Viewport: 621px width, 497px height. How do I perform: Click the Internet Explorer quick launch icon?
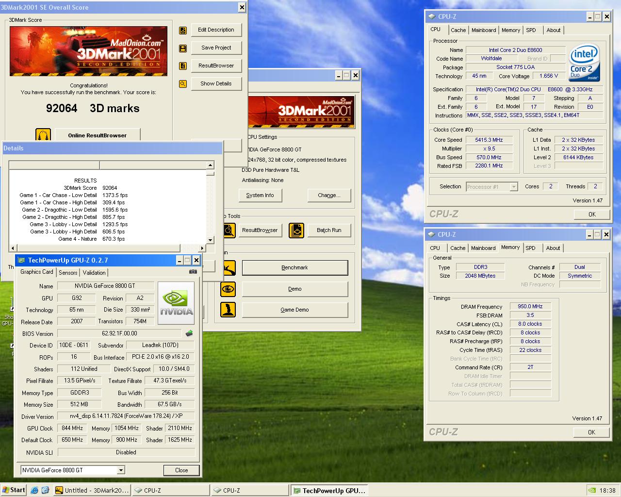pos(34,490)
